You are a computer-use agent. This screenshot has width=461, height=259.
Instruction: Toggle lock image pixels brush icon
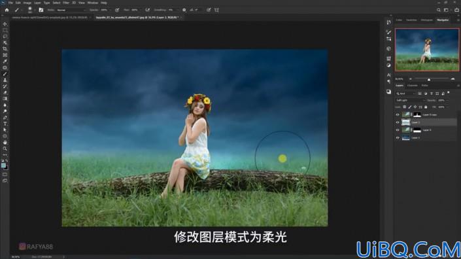410,107
